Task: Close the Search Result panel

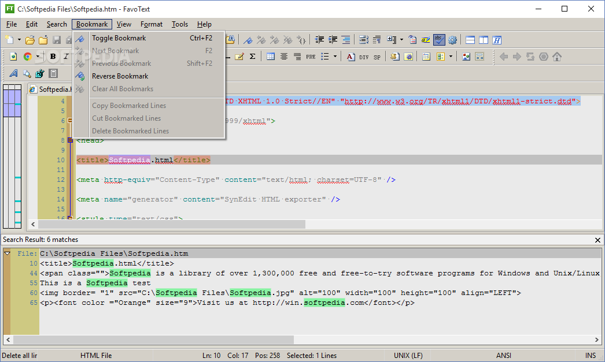Action: tap(597, 240)
